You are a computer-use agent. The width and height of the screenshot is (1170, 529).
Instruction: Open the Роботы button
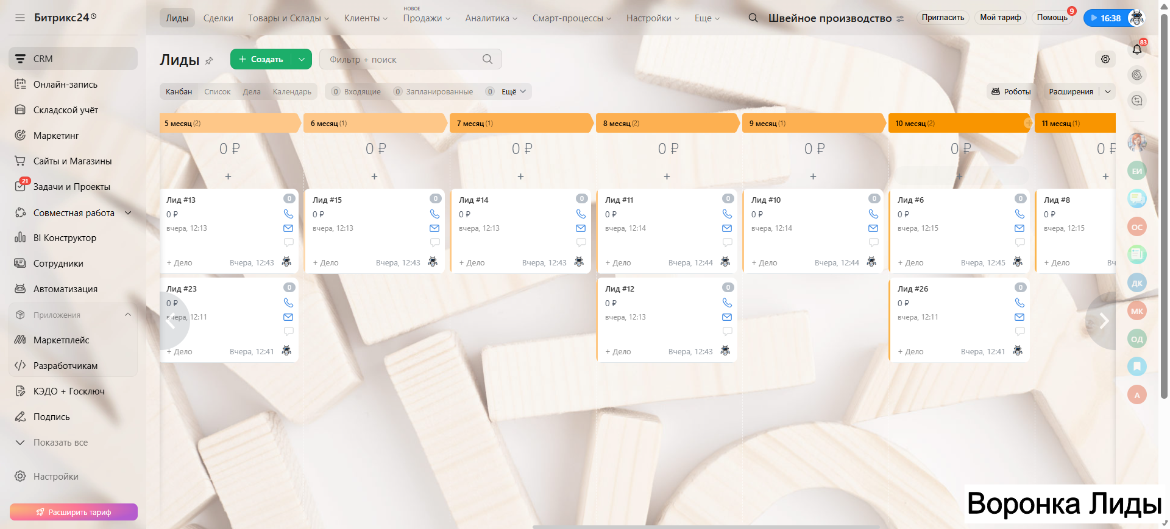(1011, 91)
